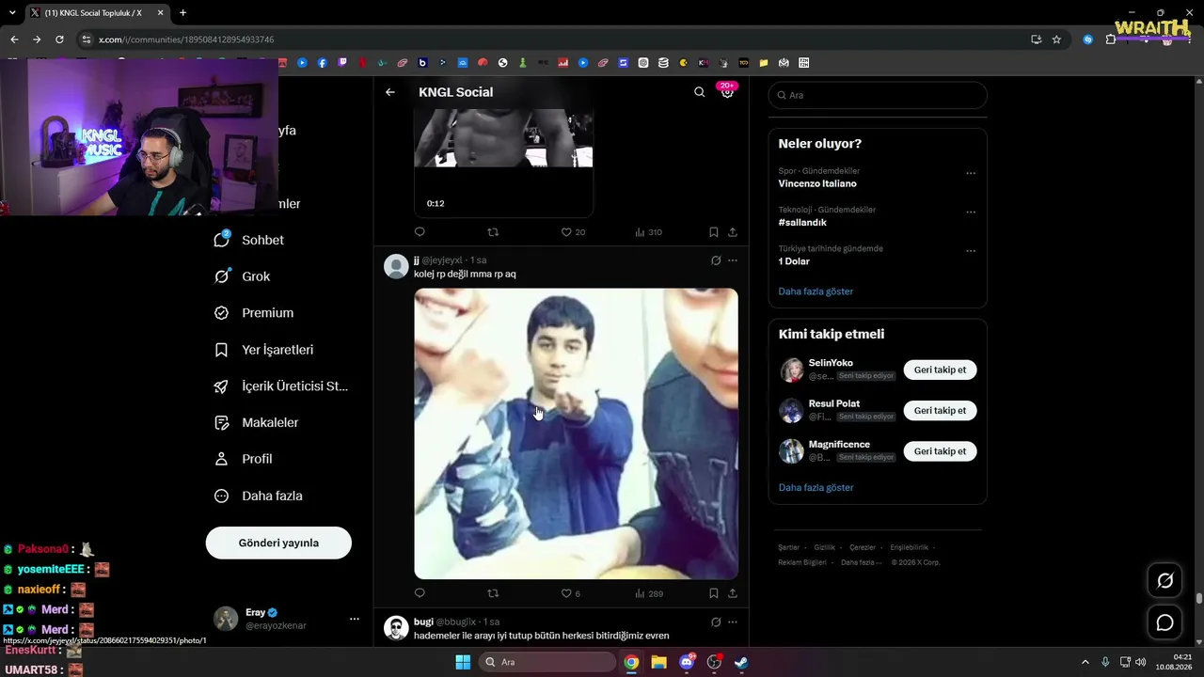Click the Windows taskbar search box

[547, 662]
